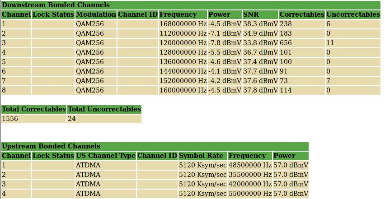Select frequency 160000000 Hz cell
Screen dimensions: 385x199
click(x=183, y=90)
